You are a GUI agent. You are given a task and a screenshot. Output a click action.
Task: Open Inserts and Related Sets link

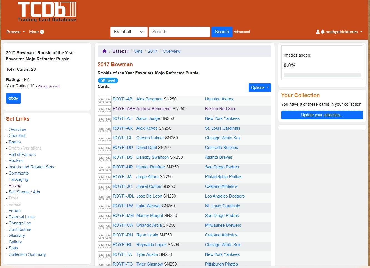point(31,167)
